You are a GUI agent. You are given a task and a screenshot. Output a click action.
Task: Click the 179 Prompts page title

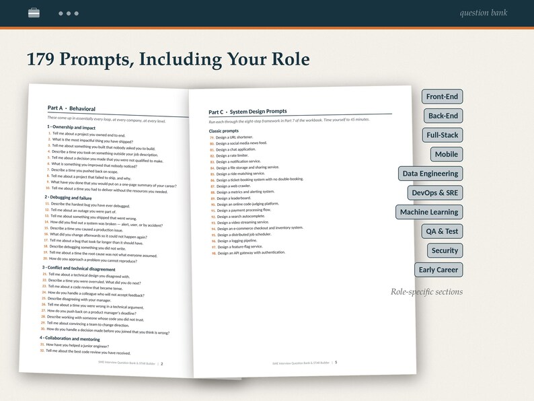pyautogui.click(x=168, y=59)
